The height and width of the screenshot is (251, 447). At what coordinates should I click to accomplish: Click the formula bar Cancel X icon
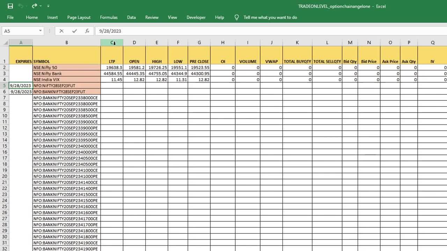(x=61, y=31)
